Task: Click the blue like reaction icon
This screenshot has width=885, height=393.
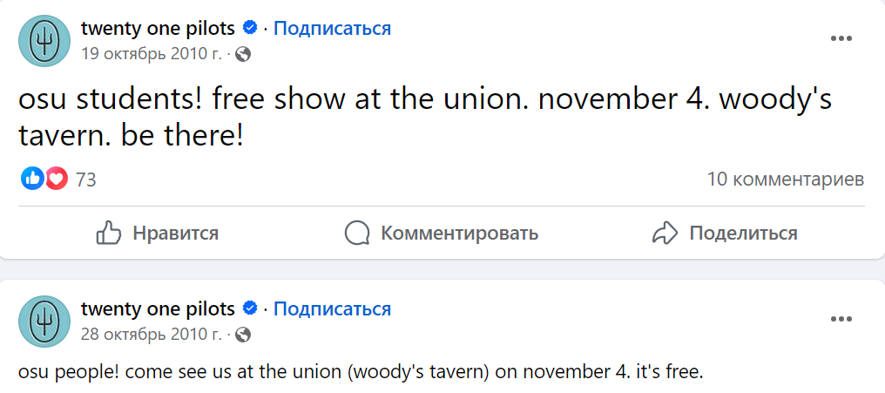Action: (x=32, y=180)
